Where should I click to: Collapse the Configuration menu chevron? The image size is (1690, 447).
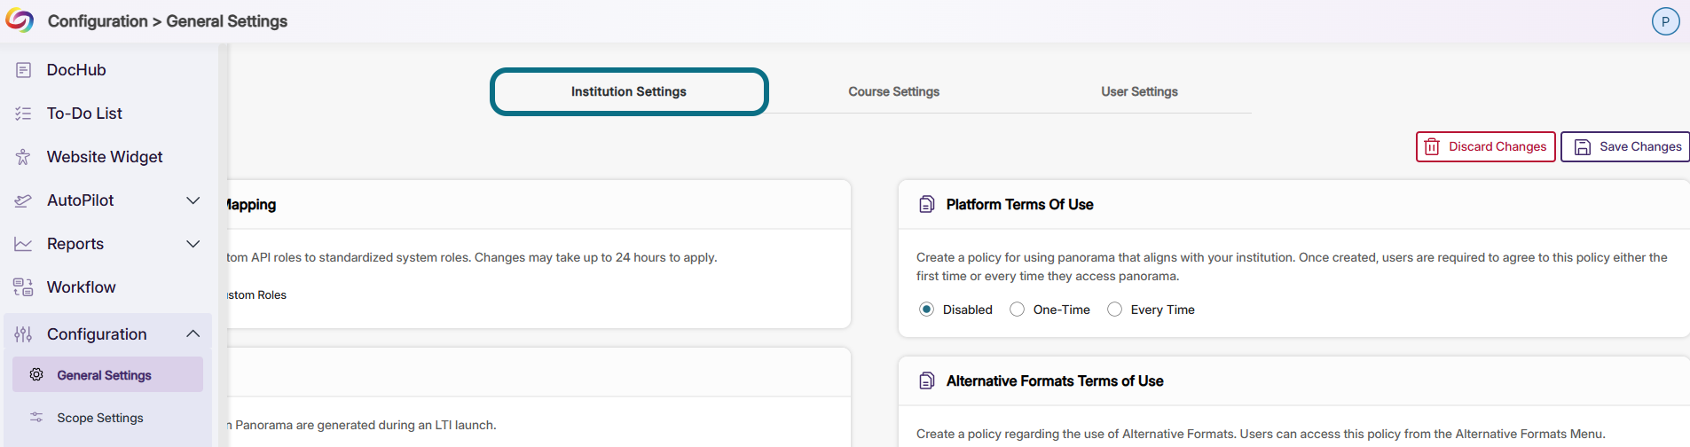193,334
